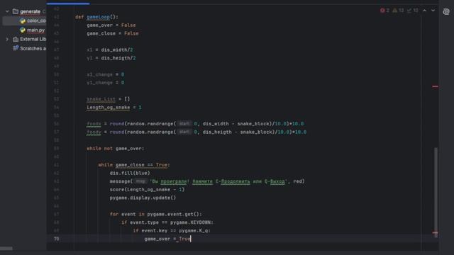Click the foodx variable
Viewport: 454px width, 255px height.
point(94,124)
